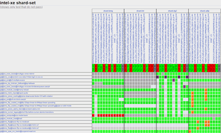Select the shard-adlp column group header
The image size is (221, 133).
point(204,11)
